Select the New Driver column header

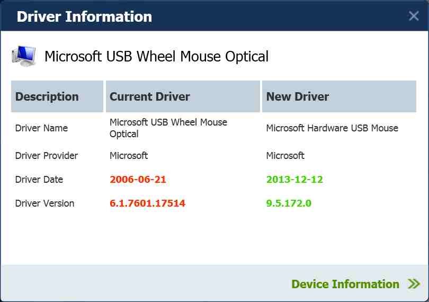click(x=298, y=96)
